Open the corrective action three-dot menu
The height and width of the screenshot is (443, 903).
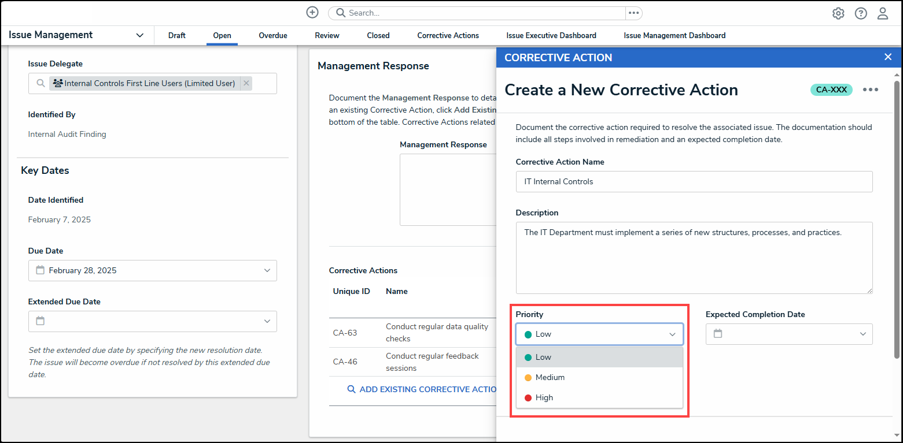(x=871, y=90)
